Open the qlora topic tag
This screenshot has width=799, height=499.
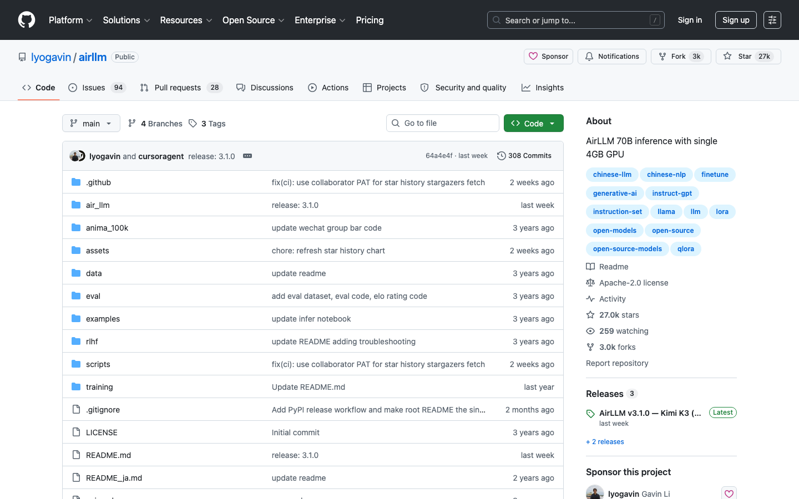(x=686, y=249)
